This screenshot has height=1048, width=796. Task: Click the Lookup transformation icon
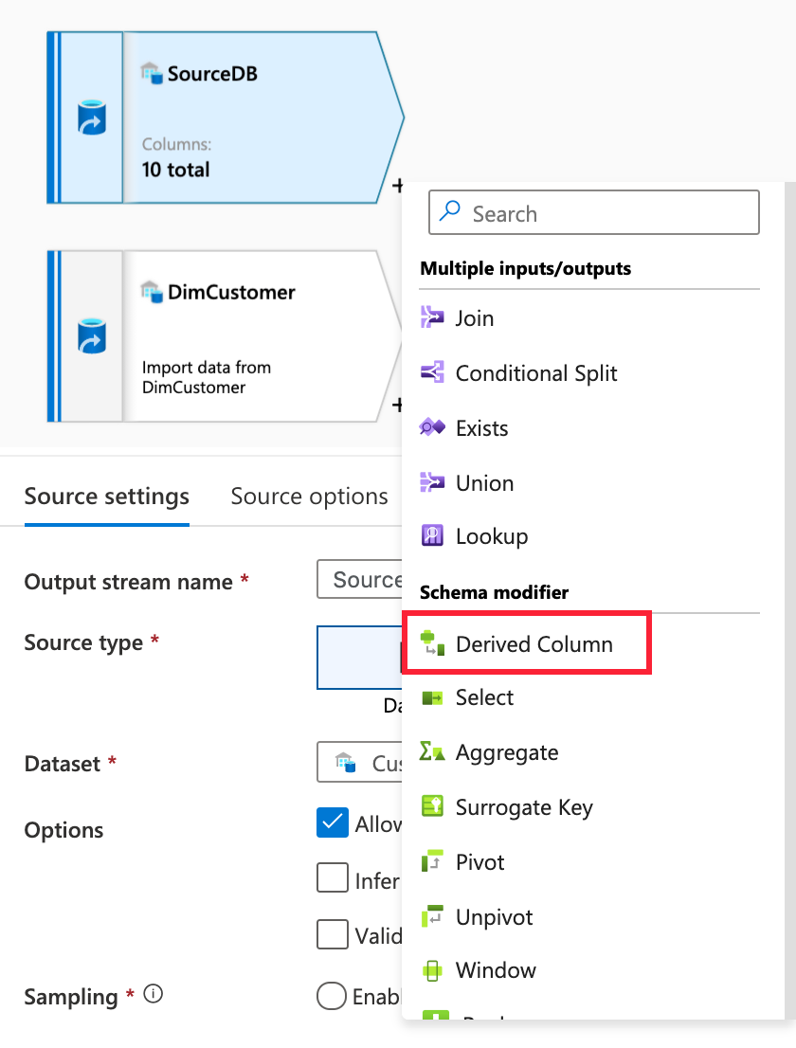tap(432, 535)
